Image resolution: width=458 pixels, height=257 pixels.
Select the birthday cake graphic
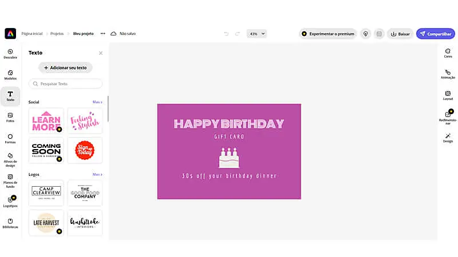229,158
